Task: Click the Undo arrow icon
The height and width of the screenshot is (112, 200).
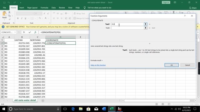Action: (x=9, y=2)
